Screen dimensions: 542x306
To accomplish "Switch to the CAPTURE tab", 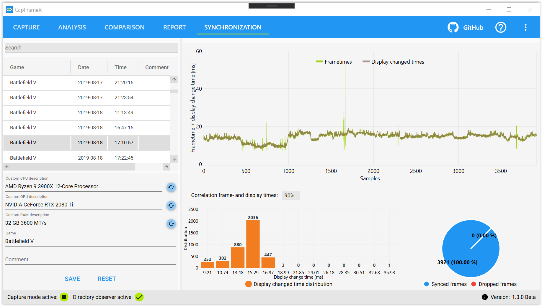I will click(26, 27).
